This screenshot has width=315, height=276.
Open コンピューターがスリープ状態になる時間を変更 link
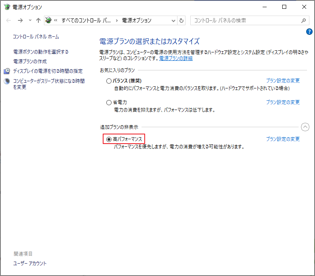49,84
